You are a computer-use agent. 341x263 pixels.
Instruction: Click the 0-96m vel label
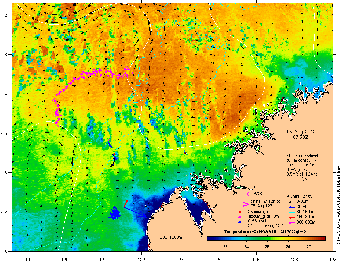click(257, 221)
